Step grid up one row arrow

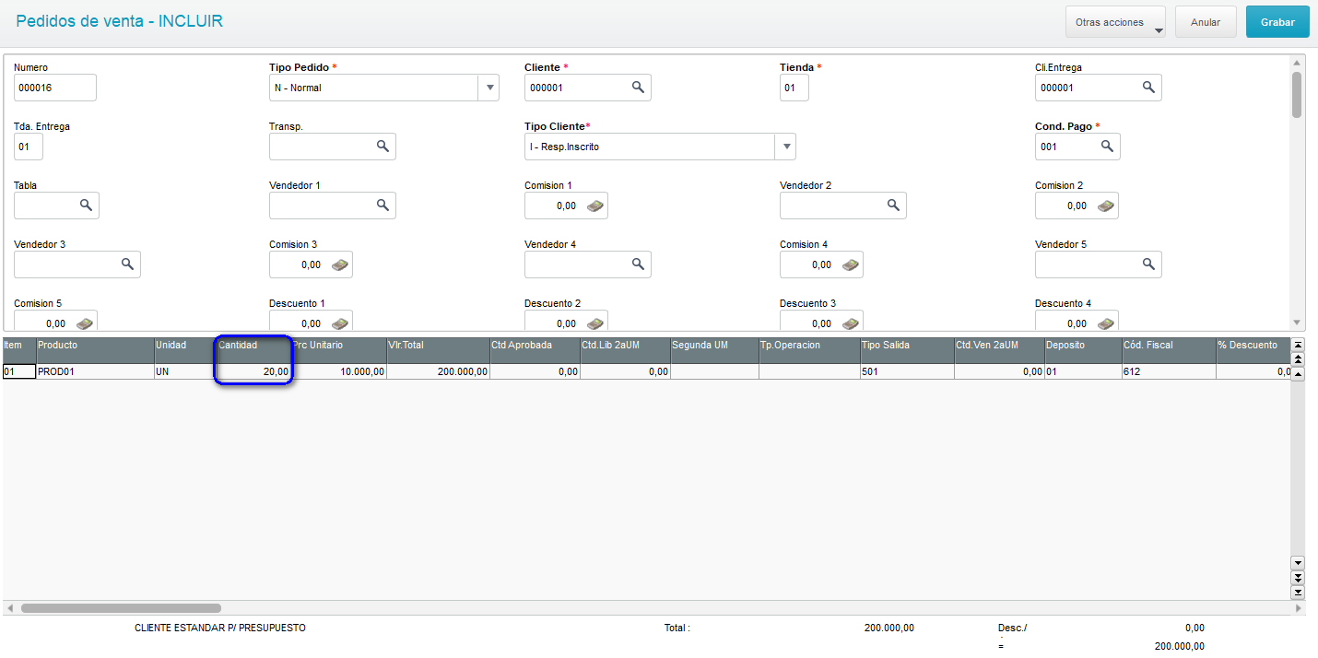pyautogui.click(x=1298, y=374)
